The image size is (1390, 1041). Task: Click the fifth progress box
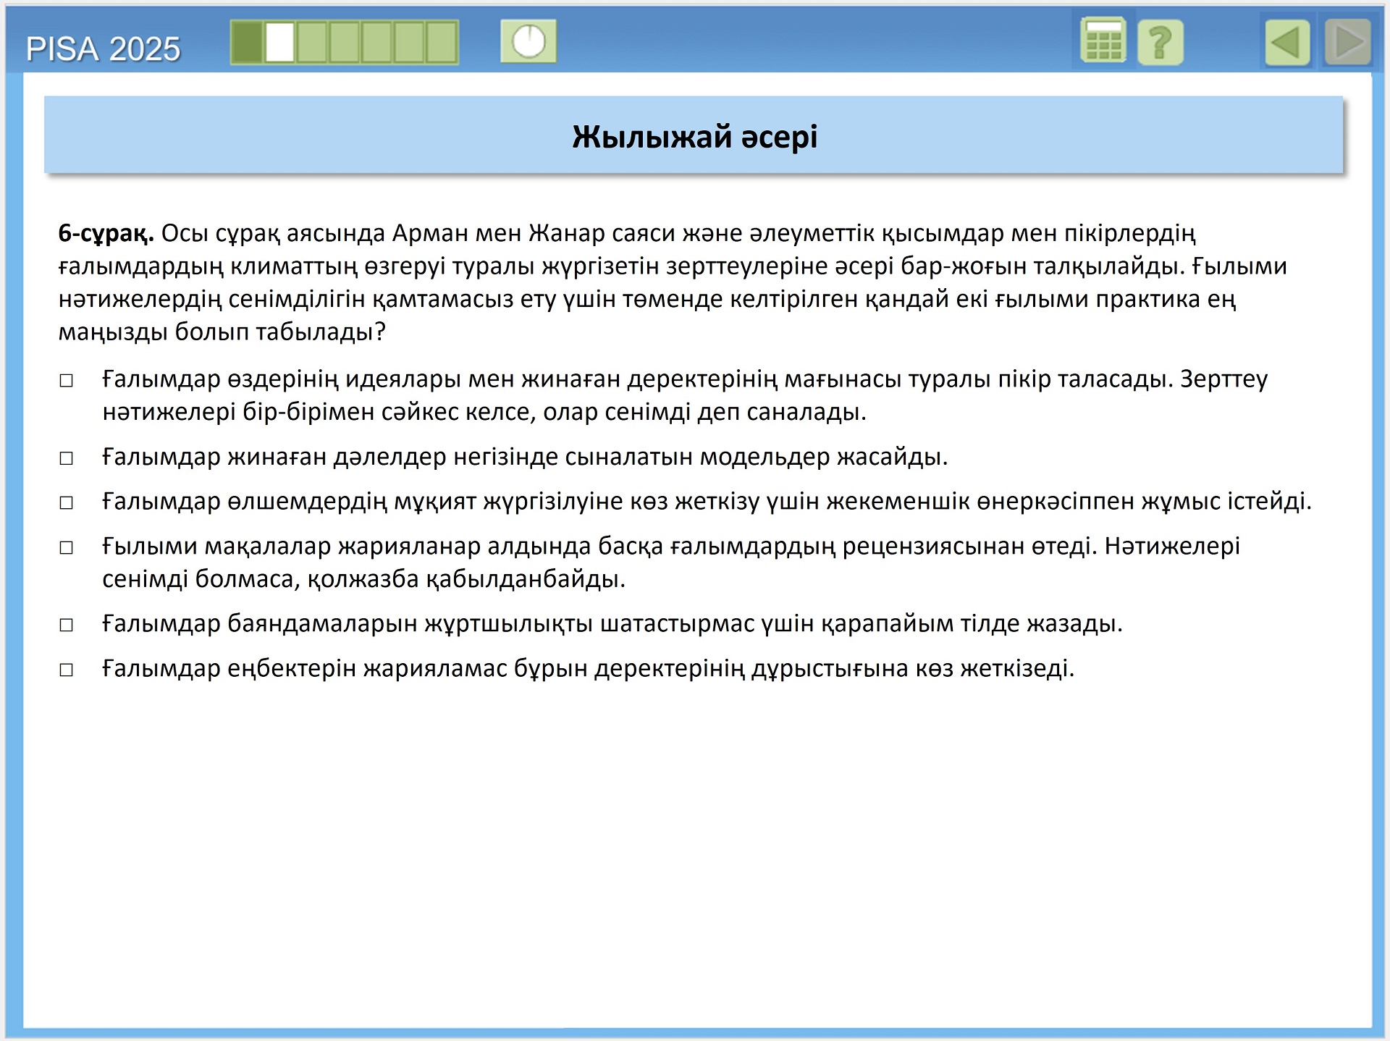point(377,42)
